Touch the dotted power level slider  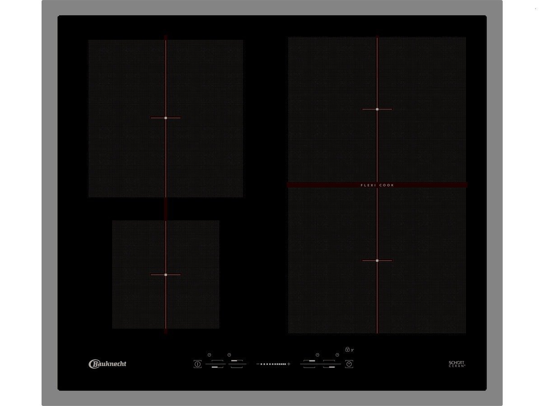tap(273, 364)
